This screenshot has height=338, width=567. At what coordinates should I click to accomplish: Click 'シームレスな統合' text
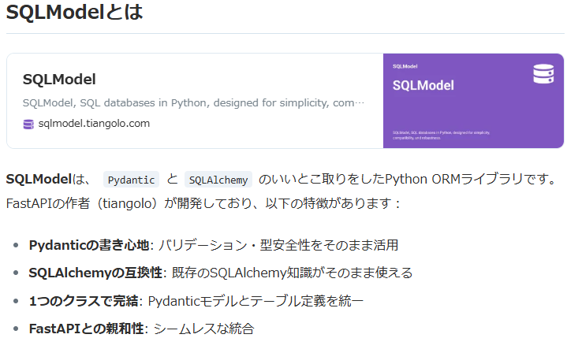pos(204,329)
